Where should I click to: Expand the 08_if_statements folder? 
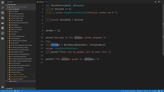[x=16, y=27]
